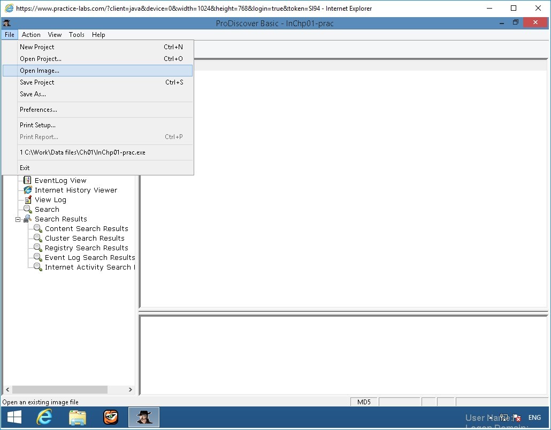This screenshot has height=430, width=551.
Task: Select View Log tree item
Action: [x=50, y=200]
